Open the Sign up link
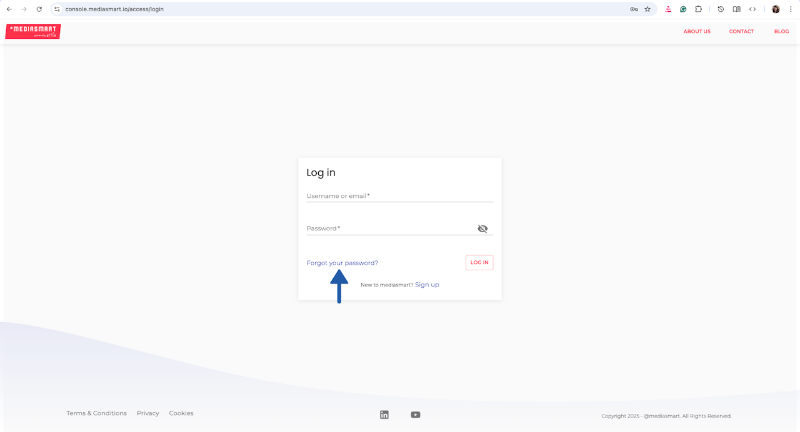The width and height of the screenshot is (800, 432). (427, 285)
